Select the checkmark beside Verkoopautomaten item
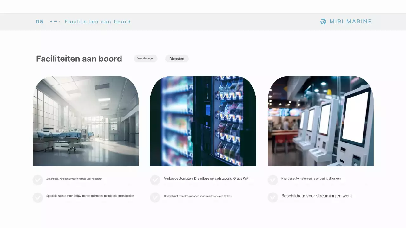 point(155,180)
